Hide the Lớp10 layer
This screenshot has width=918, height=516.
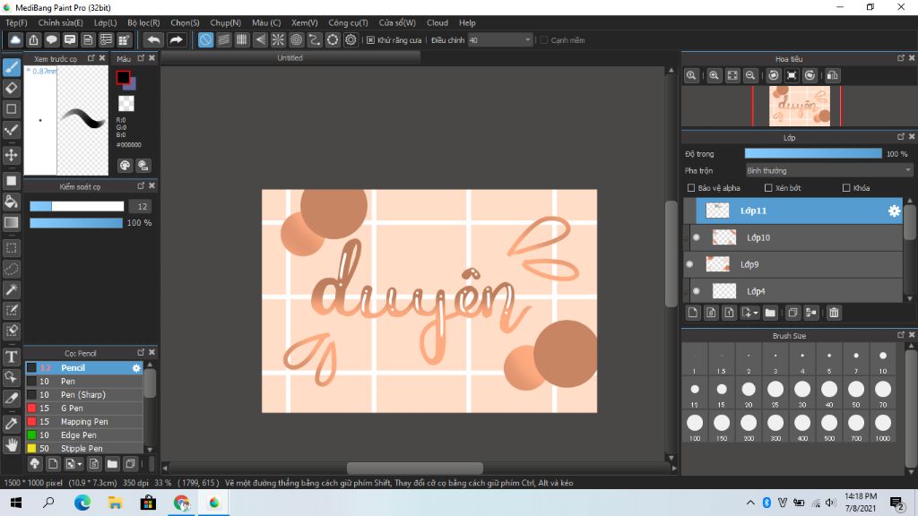[696, 237]
